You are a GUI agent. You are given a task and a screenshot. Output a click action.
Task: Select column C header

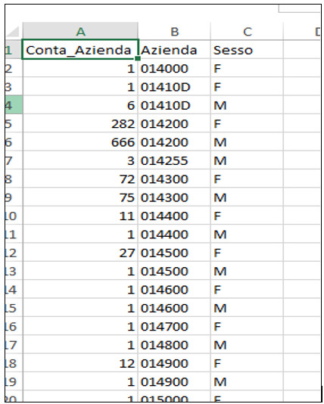(247, 31)
